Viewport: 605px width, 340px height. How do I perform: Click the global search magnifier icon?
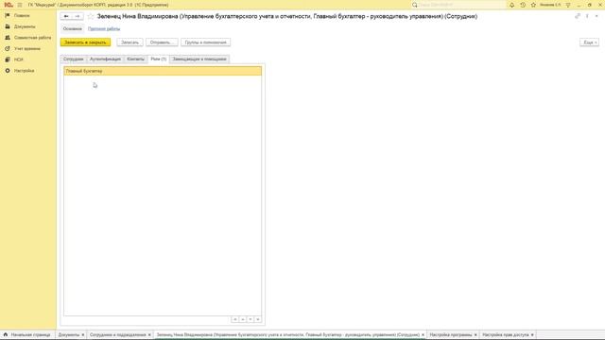tap(415, 5)
